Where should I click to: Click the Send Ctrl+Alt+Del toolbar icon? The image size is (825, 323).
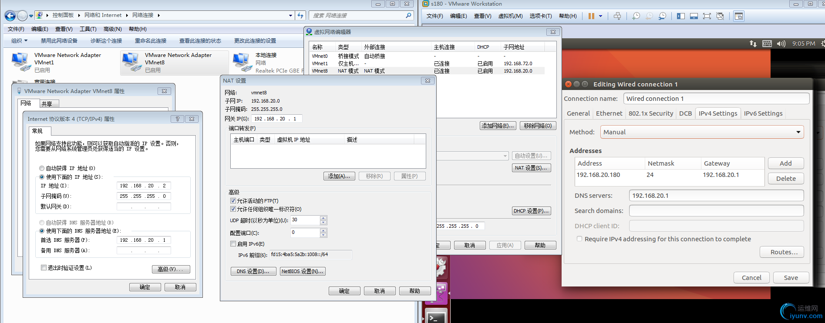617,16
